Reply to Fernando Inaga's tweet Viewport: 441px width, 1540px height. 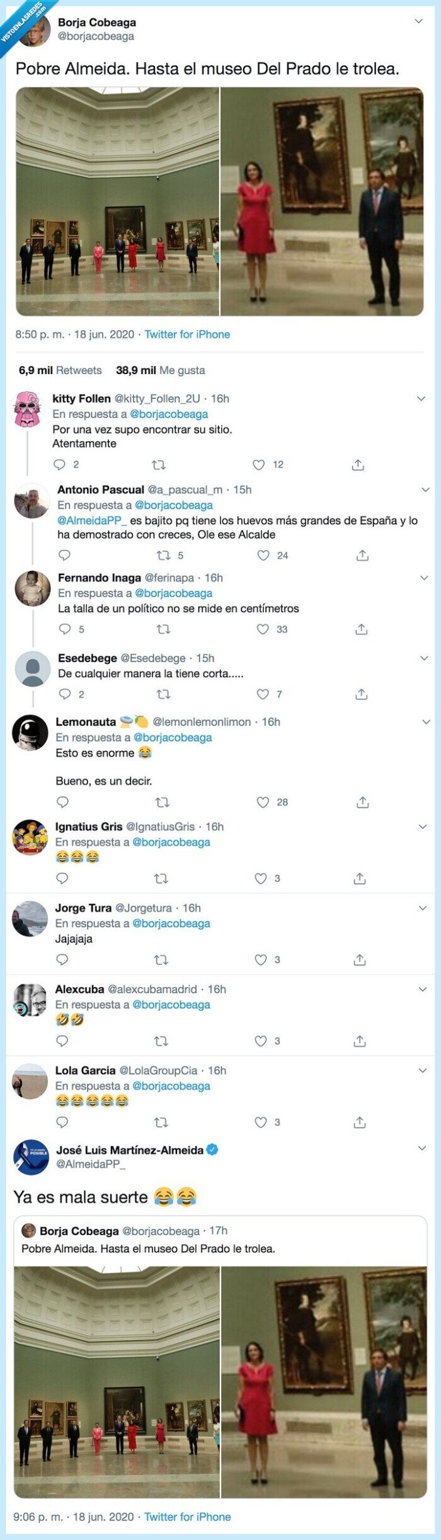64,629
